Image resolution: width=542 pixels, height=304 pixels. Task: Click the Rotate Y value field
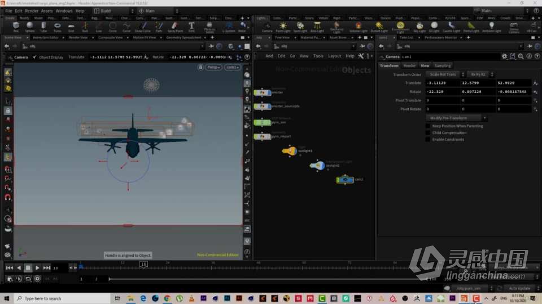click(478, 92)
